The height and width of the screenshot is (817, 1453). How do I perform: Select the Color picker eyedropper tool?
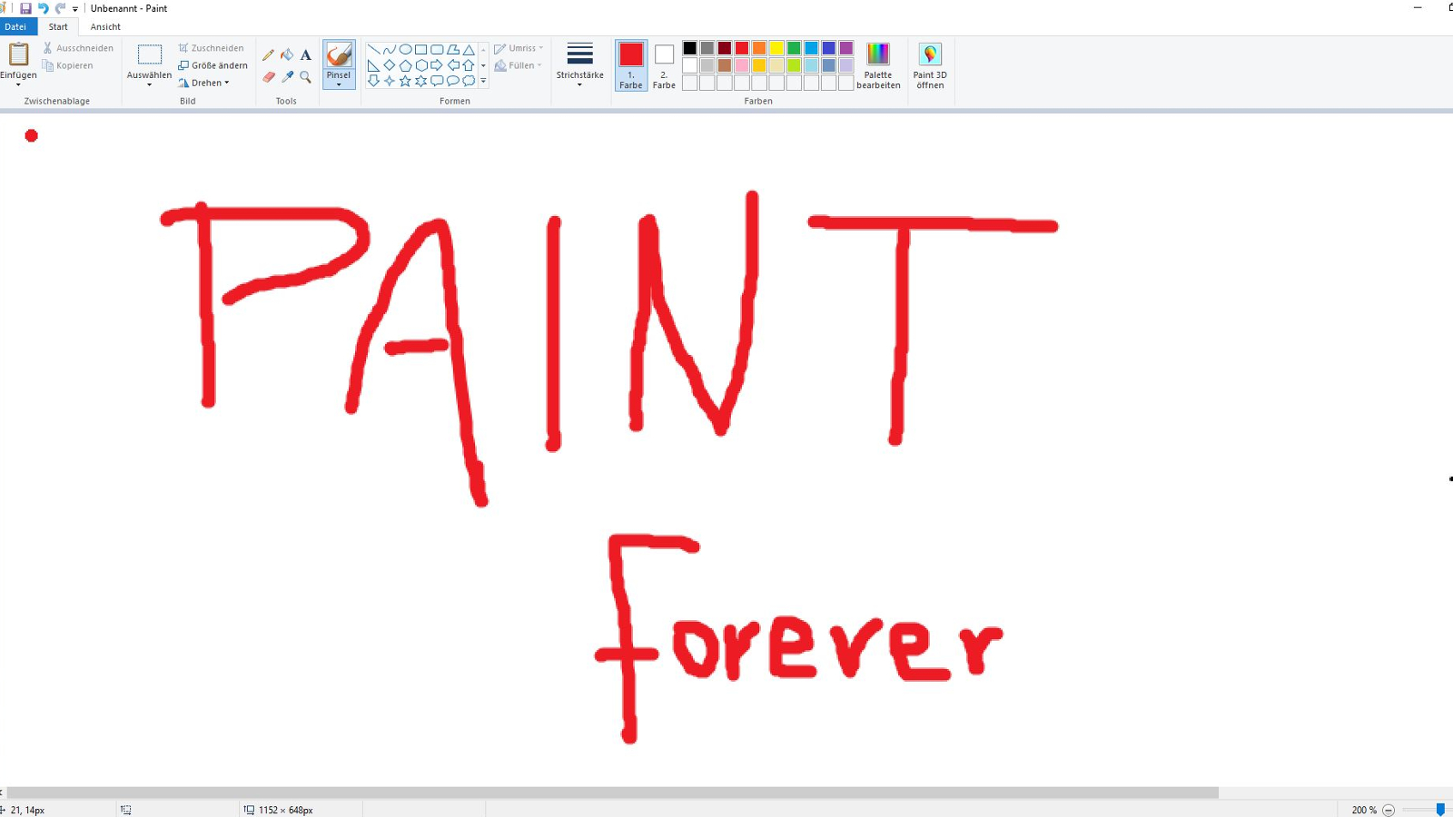(x=287, y=77)
